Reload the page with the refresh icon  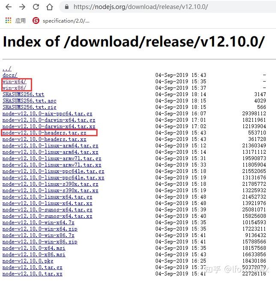(36, 7)
